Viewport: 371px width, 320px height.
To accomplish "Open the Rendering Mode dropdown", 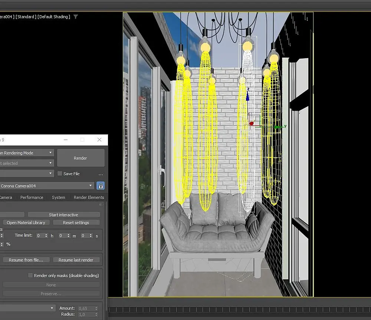I will pyautogui.click(x=27, y=153).
